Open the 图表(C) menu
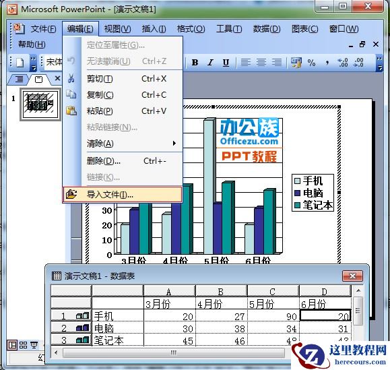 [304, 29]
